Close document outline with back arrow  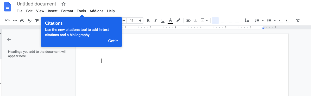tap(9, 40)
